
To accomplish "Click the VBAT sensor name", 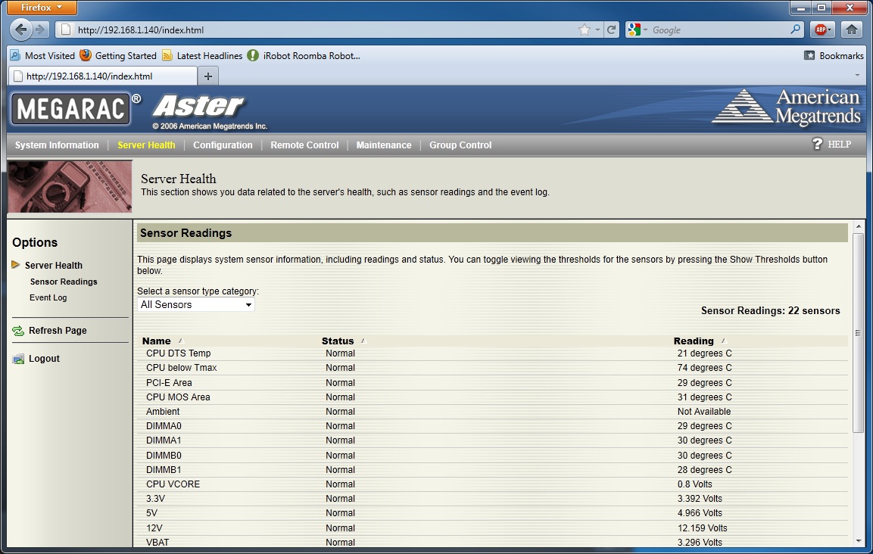I will [157, 543].
